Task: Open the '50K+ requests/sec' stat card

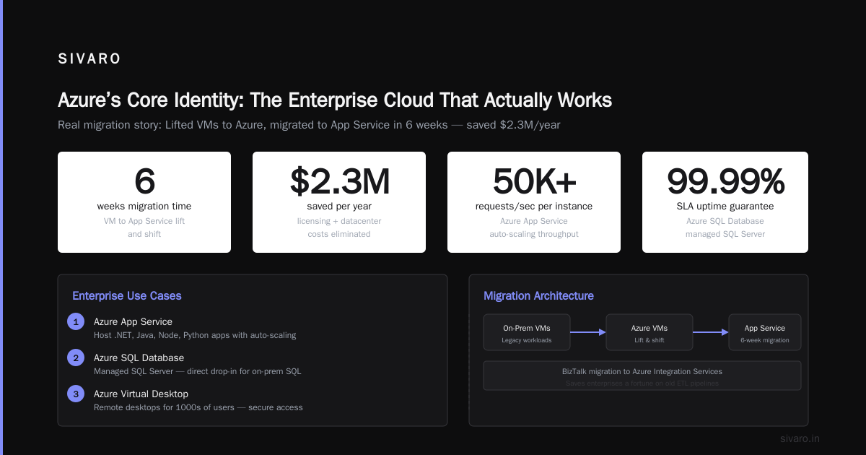Action: [x=534, y=202]
